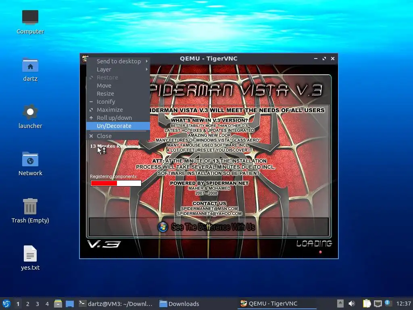Switch to Downloads window in taskbar
413x310 pixels.
179,304
